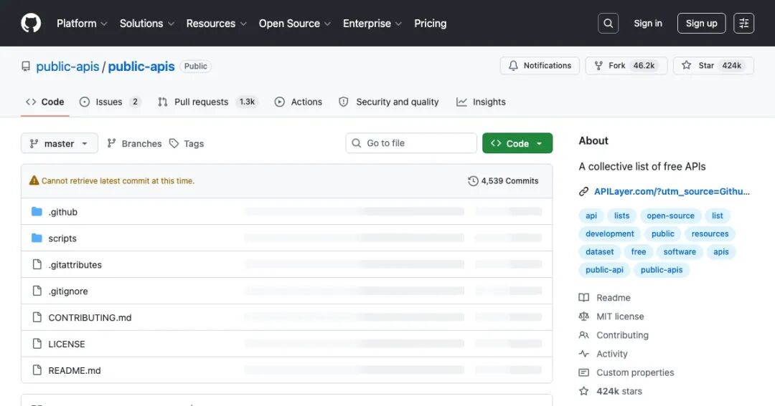Switch to the Issues tab
The image size is (775, 406).
(x=109, y=102)
